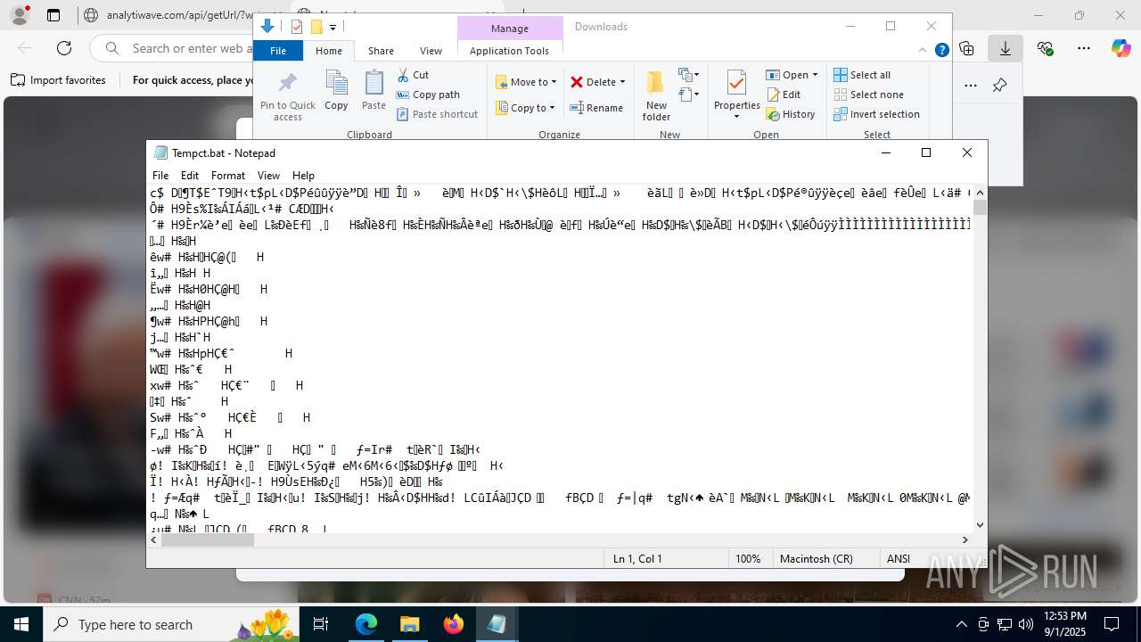Click the Manage contextual tab

tap(510, 29)
